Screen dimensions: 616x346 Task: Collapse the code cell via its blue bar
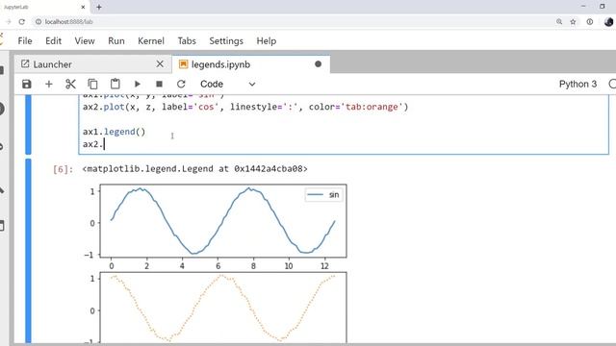coord(28,124)
